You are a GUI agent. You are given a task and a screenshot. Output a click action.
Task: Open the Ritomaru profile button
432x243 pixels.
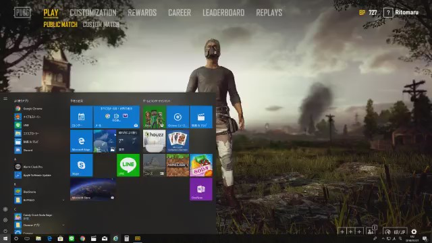[406, 12]
